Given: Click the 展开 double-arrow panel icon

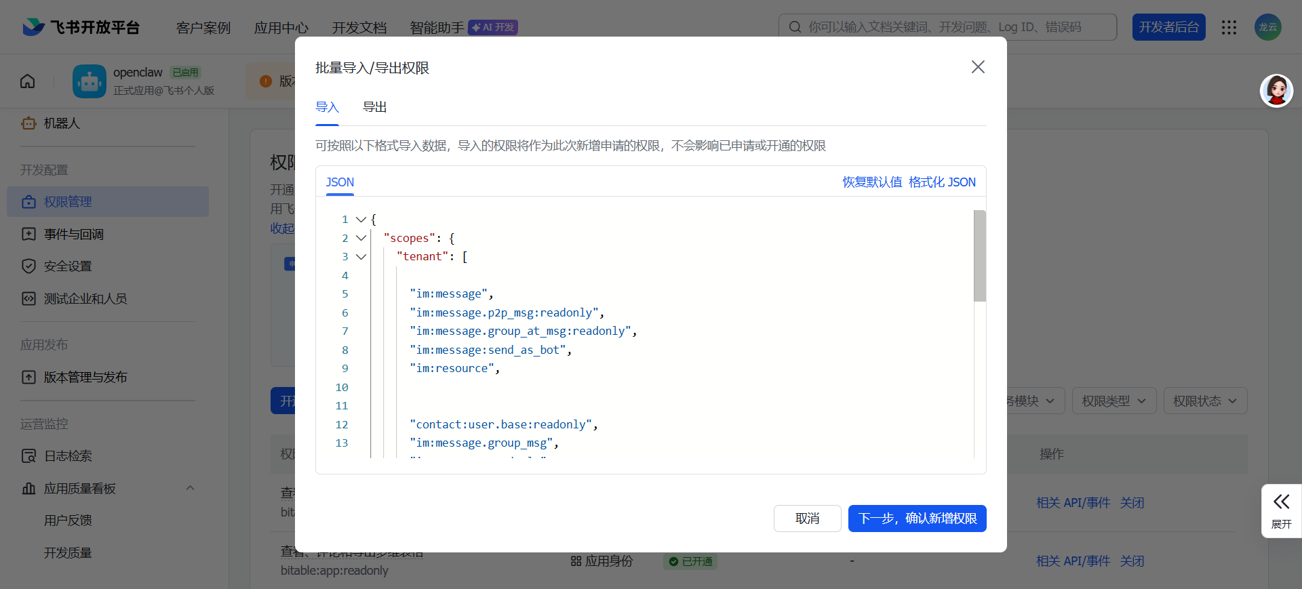Looking at the screenshot, I should pyautogui.click(x=1281, y=502).
